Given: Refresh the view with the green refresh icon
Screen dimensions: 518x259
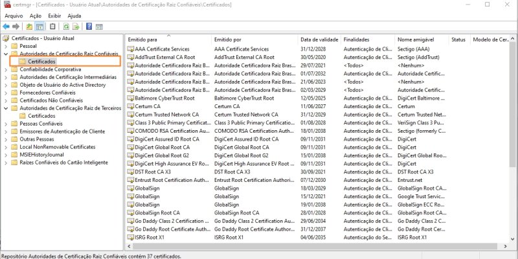Looking at the screenshot, I should pyautogui.click(x=66, y=27).
